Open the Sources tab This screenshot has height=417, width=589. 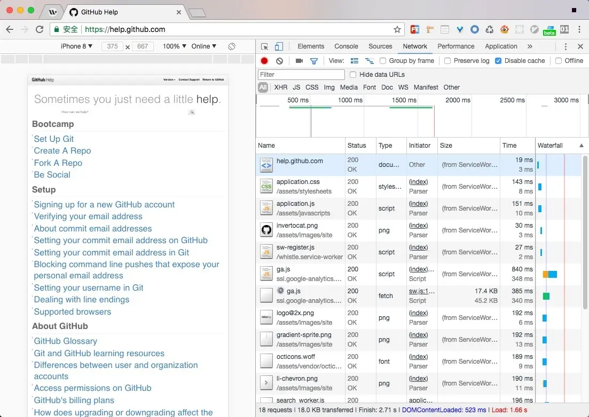point(380,46)
